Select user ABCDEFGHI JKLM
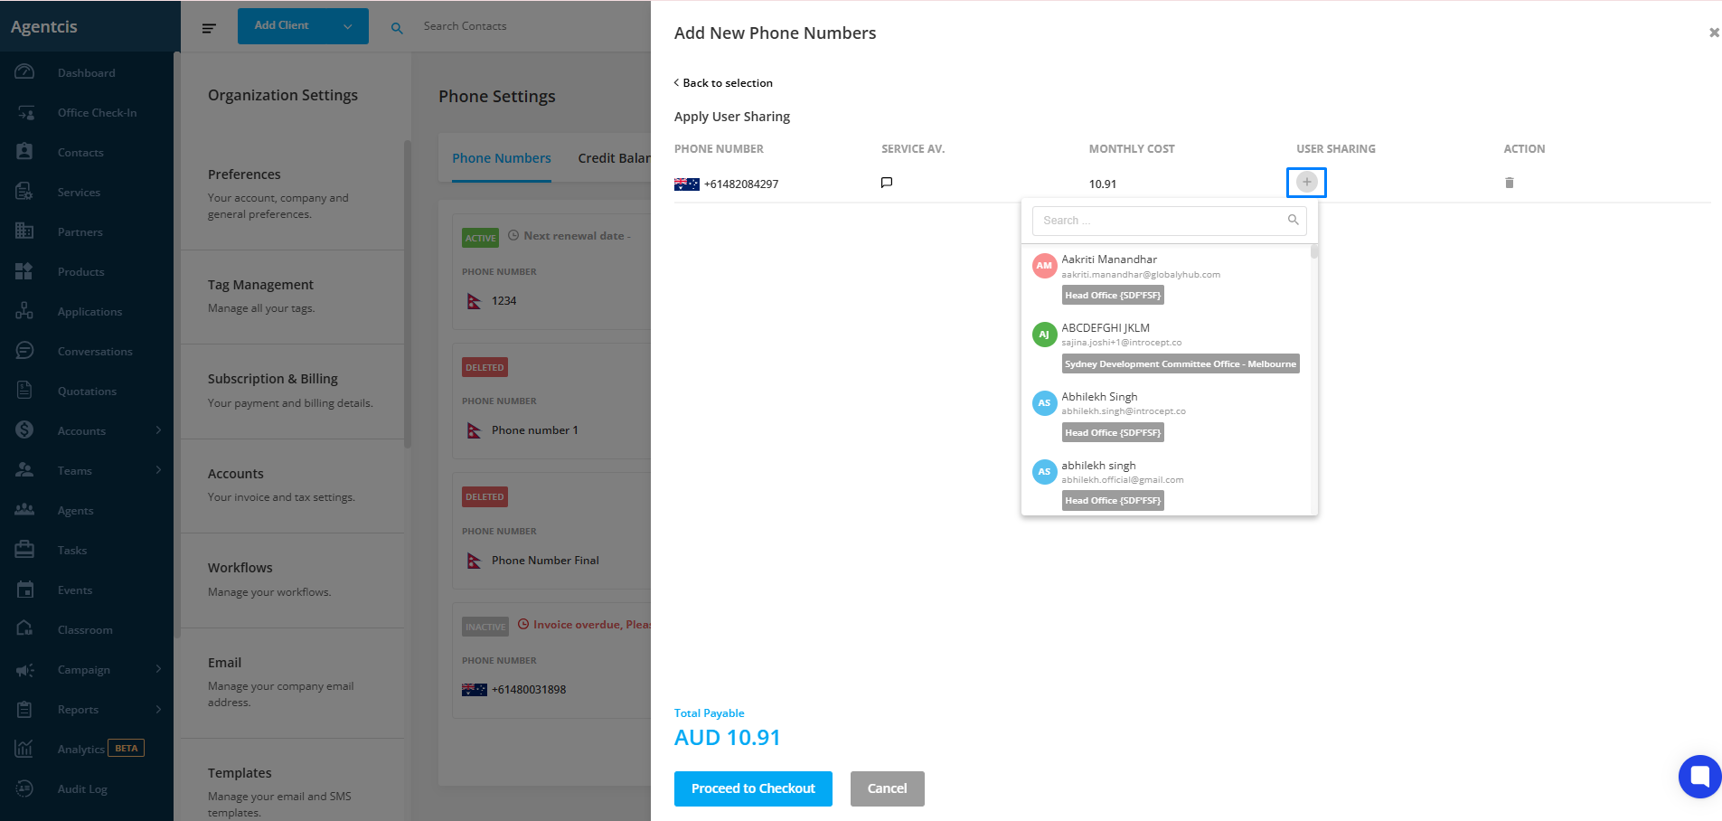Viewport: 1722px width, 821px height. click(1166, 346)
